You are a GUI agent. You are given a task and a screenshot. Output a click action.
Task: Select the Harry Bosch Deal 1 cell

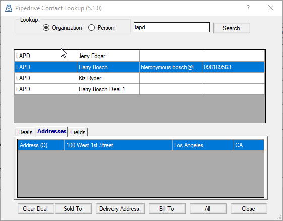(x=108, y=89)
